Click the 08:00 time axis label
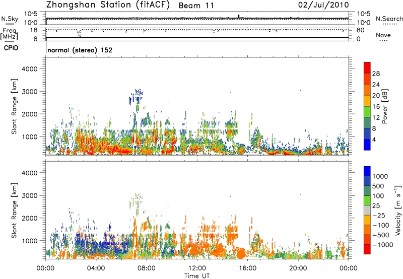Screen dimensions: 403x279 [x=146, y=268]
